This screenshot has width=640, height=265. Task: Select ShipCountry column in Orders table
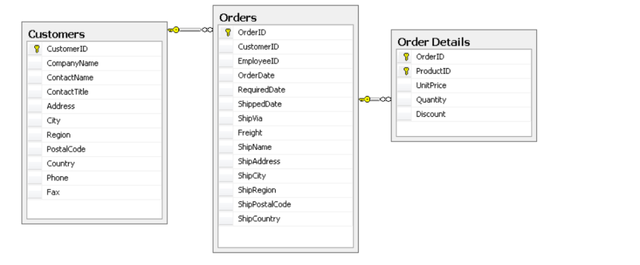coord(285,219)
